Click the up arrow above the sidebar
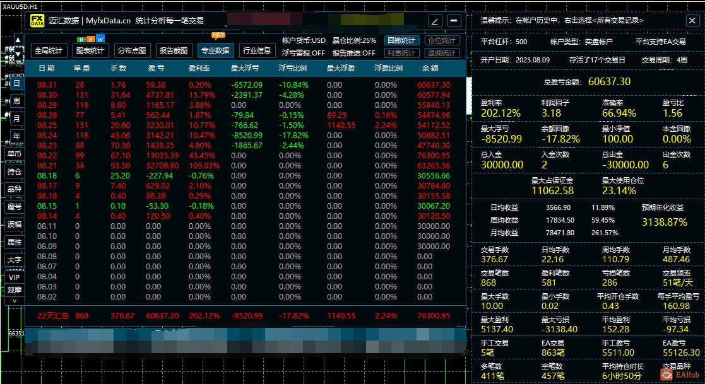 [18, 40]
